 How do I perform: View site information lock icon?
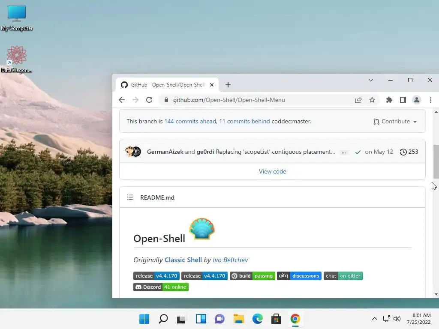tap(166, 100)
